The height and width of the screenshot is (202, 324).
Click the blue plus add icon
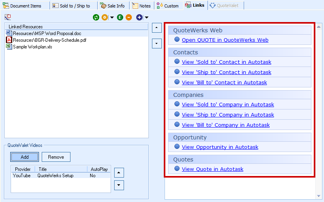tap(139, 17)
